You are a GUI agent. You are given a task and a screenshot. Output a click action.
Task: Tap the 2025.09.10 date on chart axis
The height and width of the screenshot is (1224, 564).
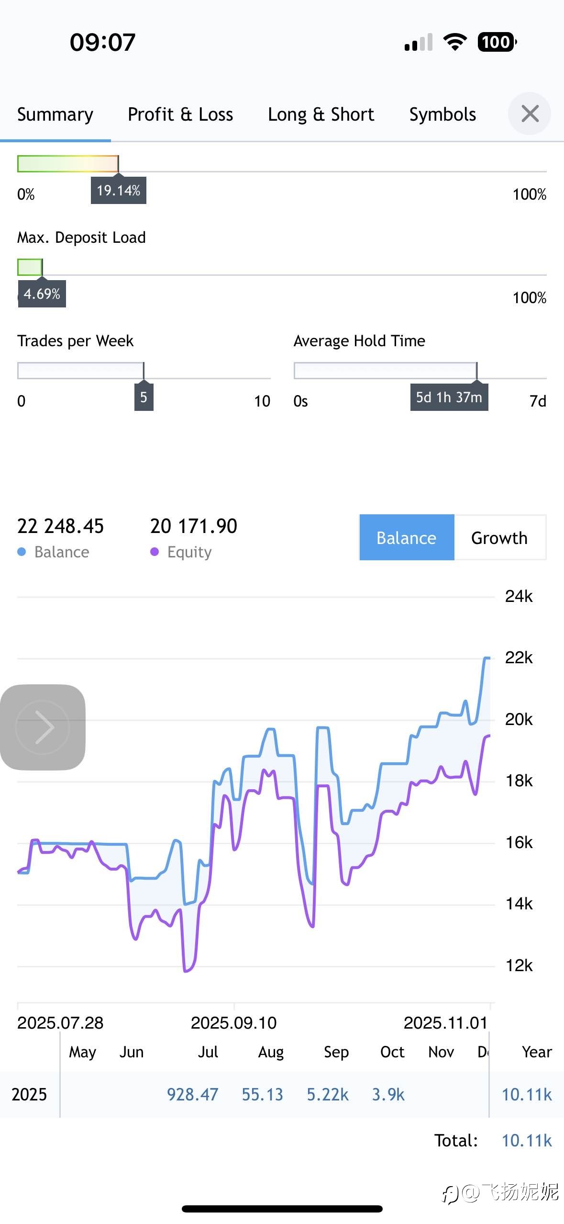(233, 1023)
